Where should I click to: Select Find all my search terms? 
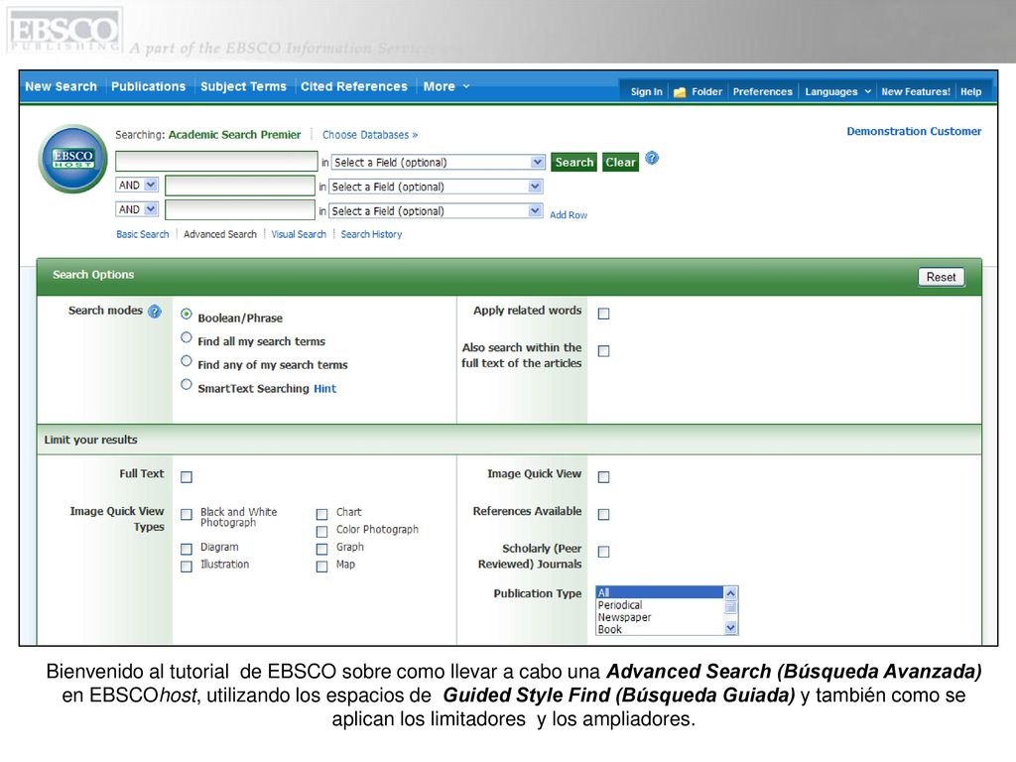point(186,337)
